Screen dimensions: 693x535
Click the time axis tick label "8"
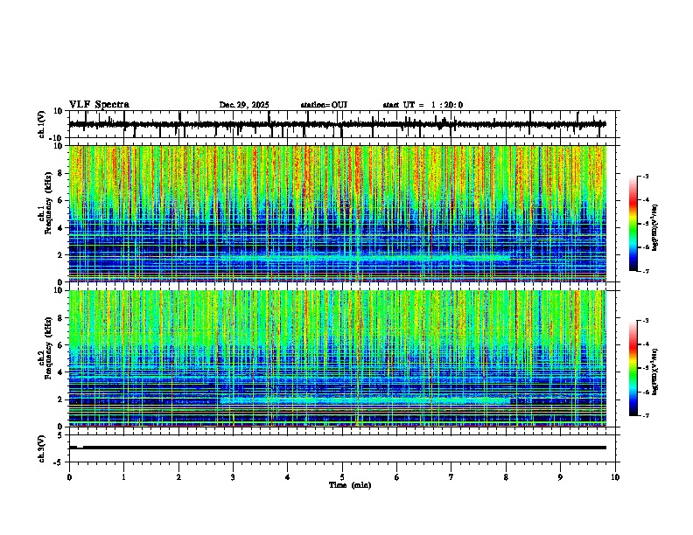(506, 477)
